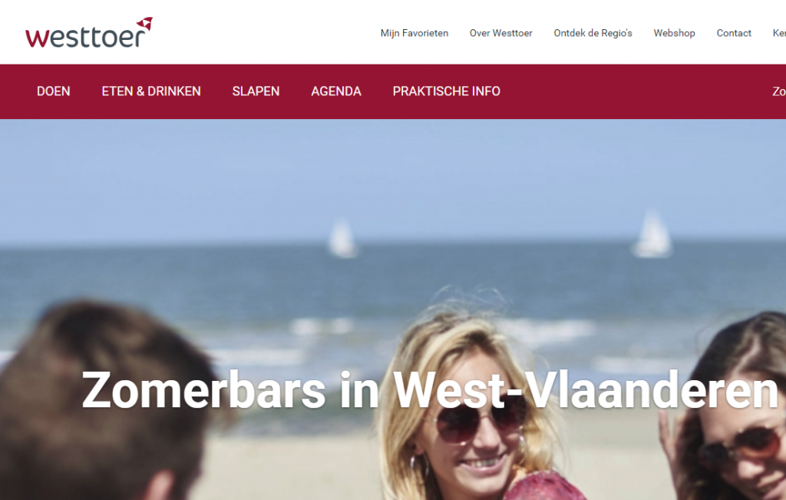786x500 pixels.
Task: Click the left sailboat in the hero photo
Action: tap(342, 239)
